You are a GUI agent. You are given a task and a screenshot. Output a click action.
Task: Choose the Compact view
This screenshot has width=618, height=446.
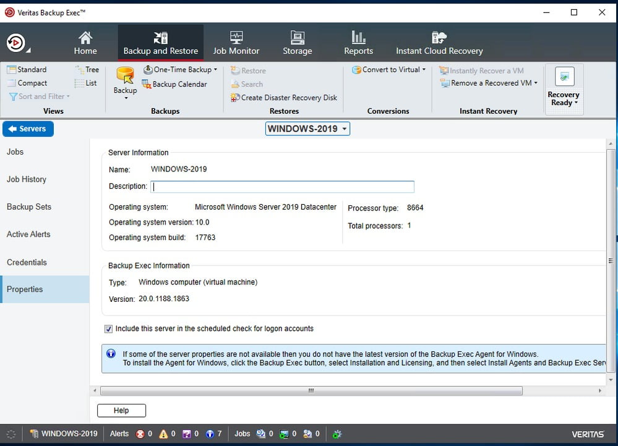[27, 83]
